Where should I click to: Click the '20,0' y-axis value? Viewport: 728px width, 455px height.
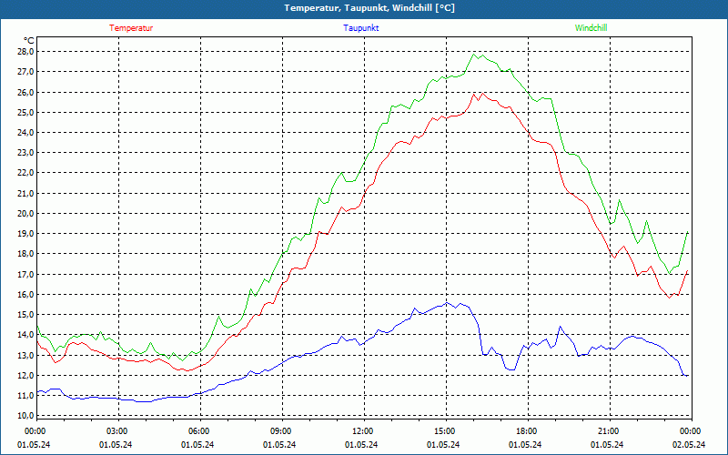point(25,213)
